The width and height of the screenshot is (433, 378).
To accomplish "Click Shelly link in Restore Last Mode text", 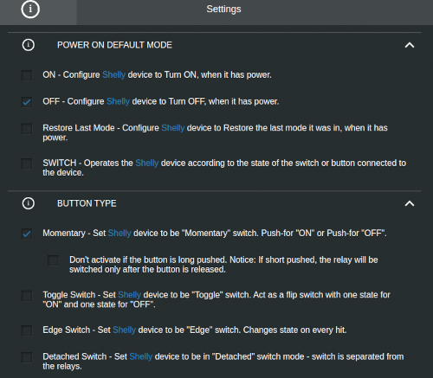I will pos(172,128).
